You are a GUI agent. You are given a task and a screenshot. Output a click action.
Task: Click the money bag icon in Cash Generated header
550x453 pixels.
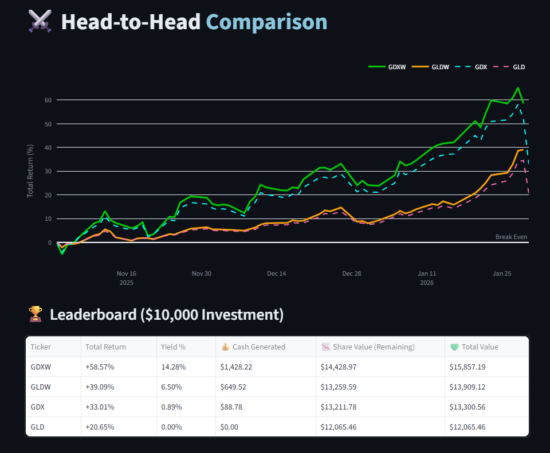coord(225,347)
